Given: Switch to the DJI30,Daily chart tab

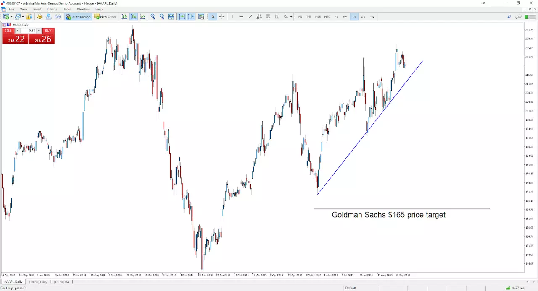Looking at the screenshot, I should point(38,282).
